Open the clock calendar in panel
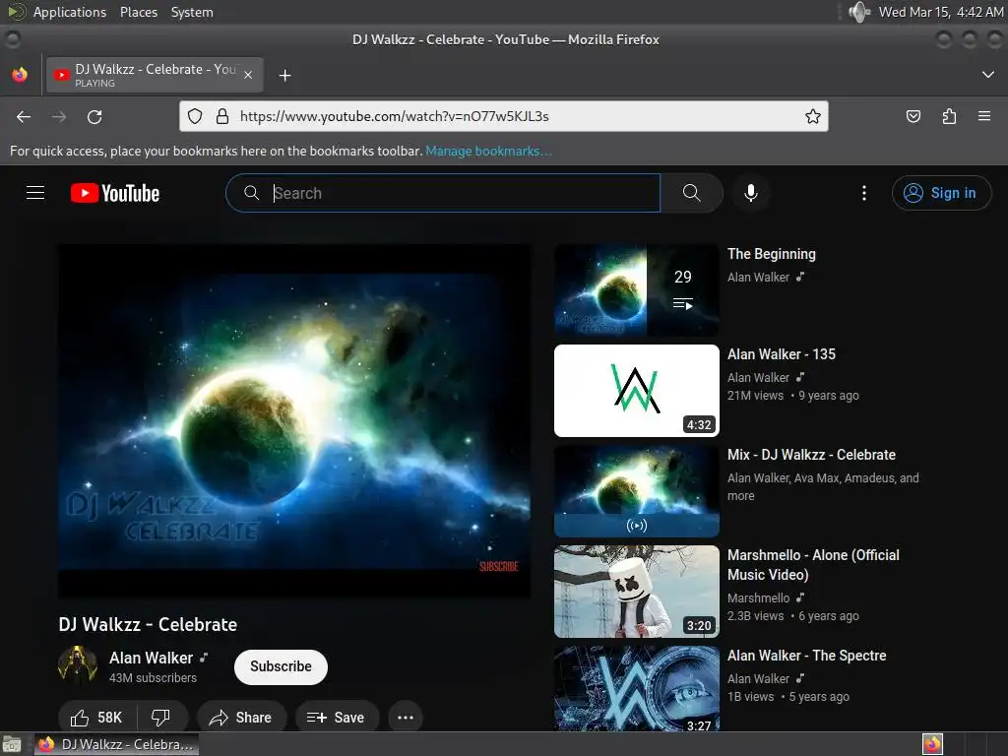 click(940, 12)
